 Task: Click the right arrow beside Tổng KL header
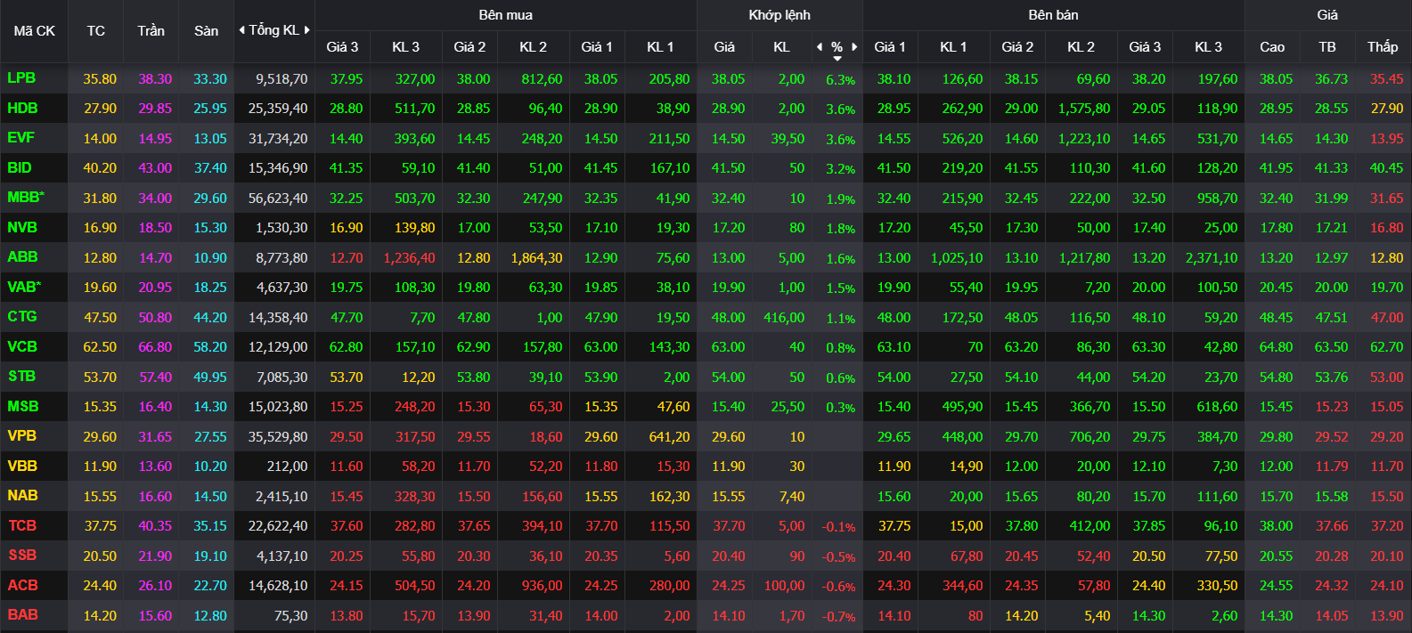307,30
